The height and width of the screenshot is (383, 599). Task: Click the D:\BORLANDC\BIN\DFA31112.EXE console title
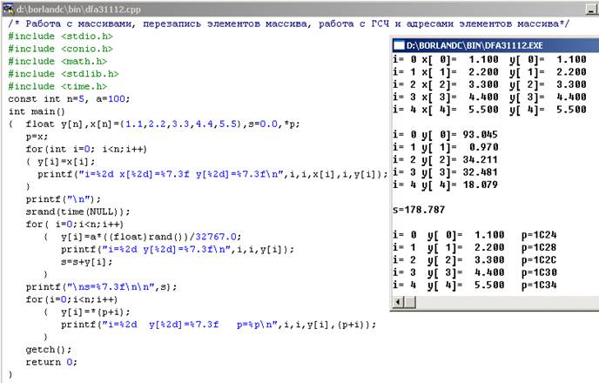(474, 45)
